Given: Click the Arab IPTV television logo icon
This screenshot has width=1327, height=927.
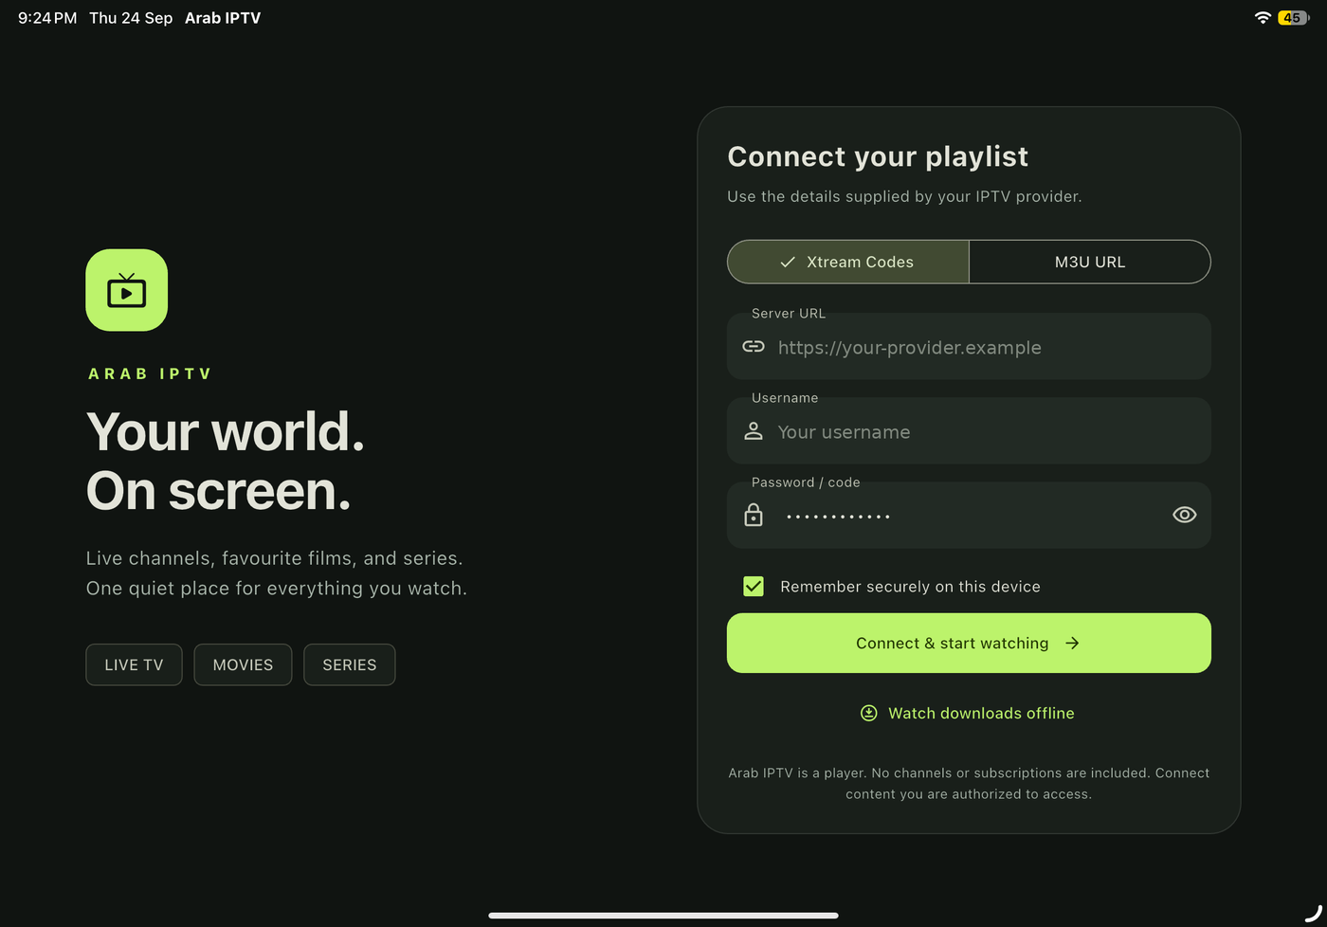Looking at the screenshot, I should [127, 290].
